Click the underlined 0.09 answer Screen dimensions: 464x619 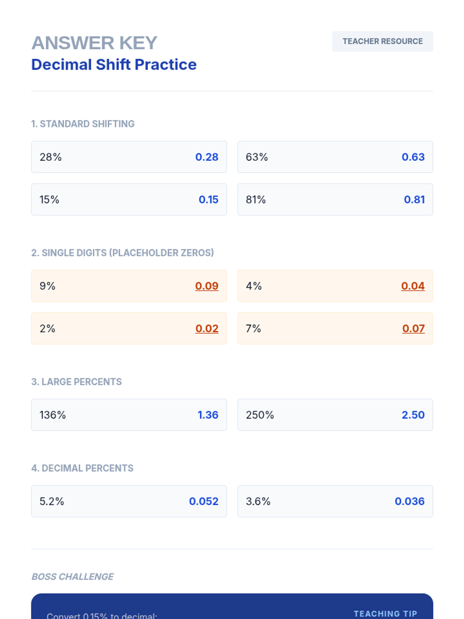point(206,286)
